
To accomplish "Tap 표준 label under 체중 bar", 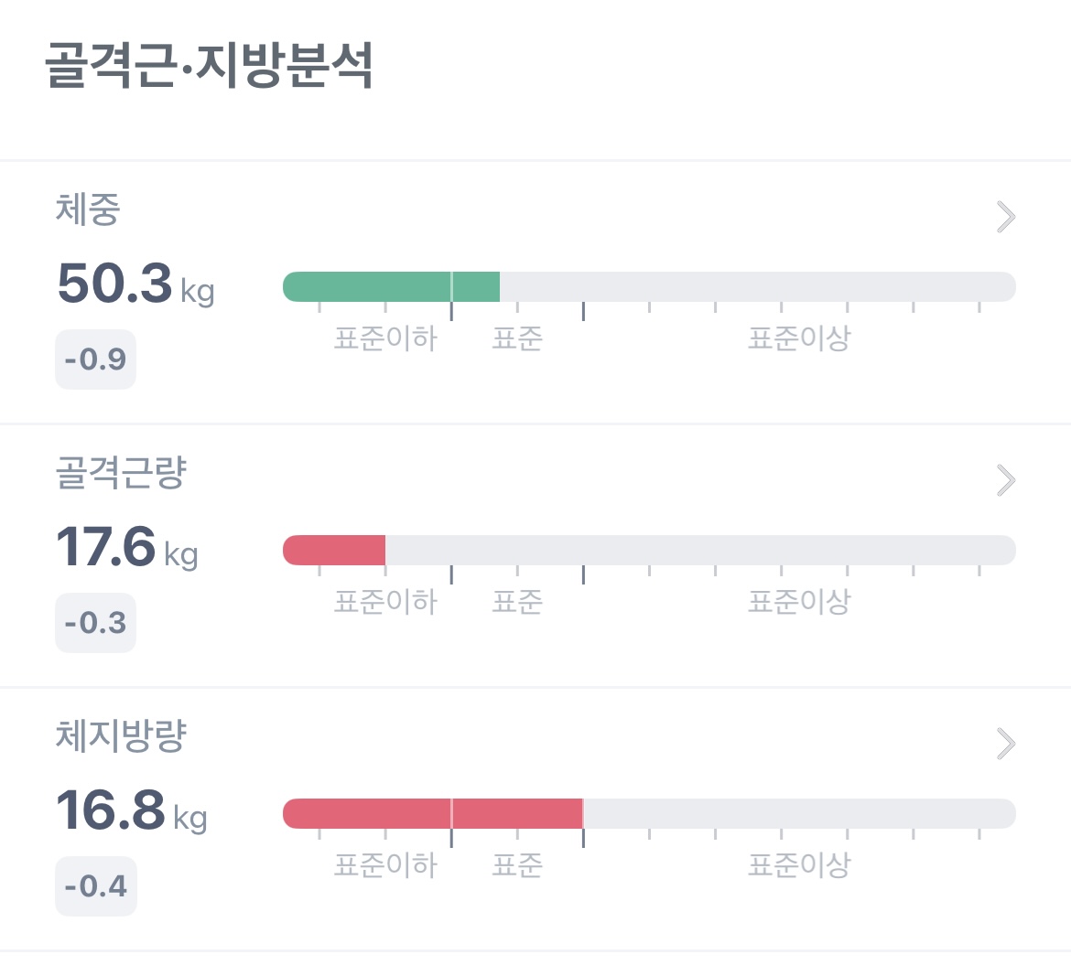I will pos(517,338).
